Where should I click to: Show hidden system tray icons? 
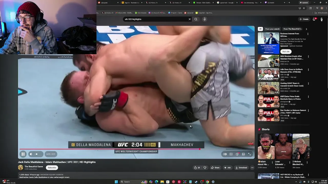[x=296, y=182]
